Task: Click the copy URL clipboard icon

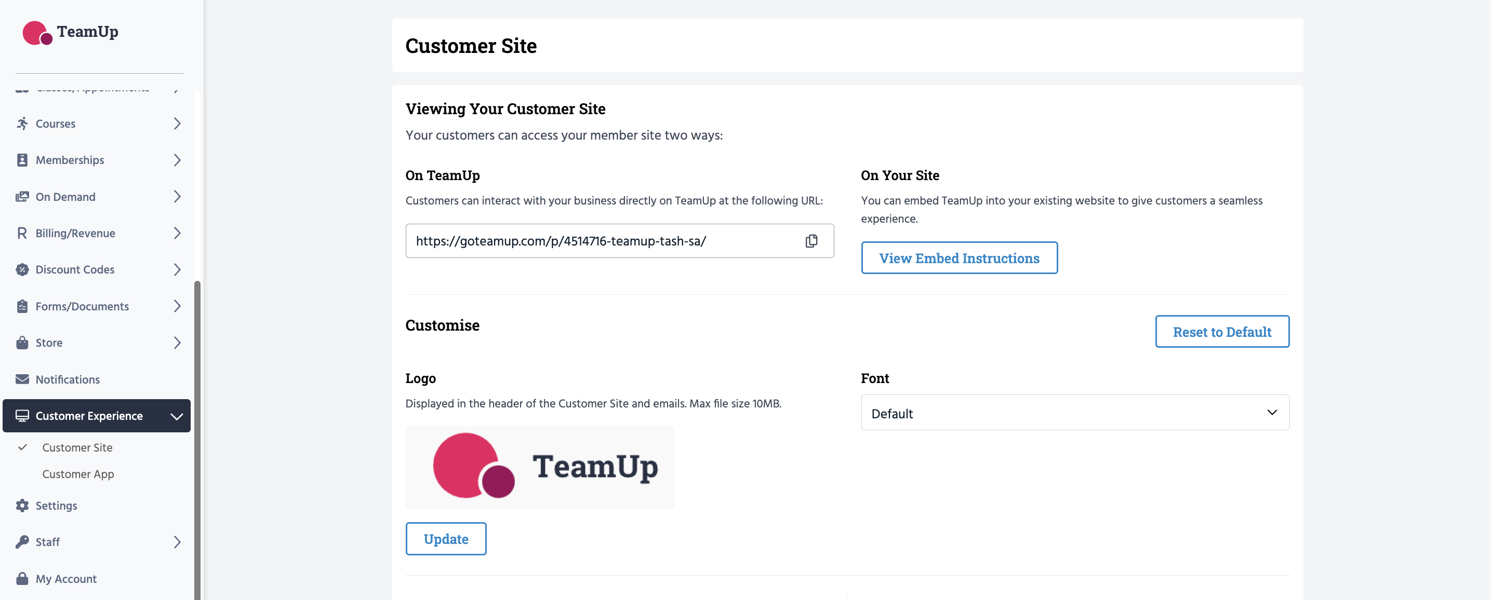Action: (811, 241)
